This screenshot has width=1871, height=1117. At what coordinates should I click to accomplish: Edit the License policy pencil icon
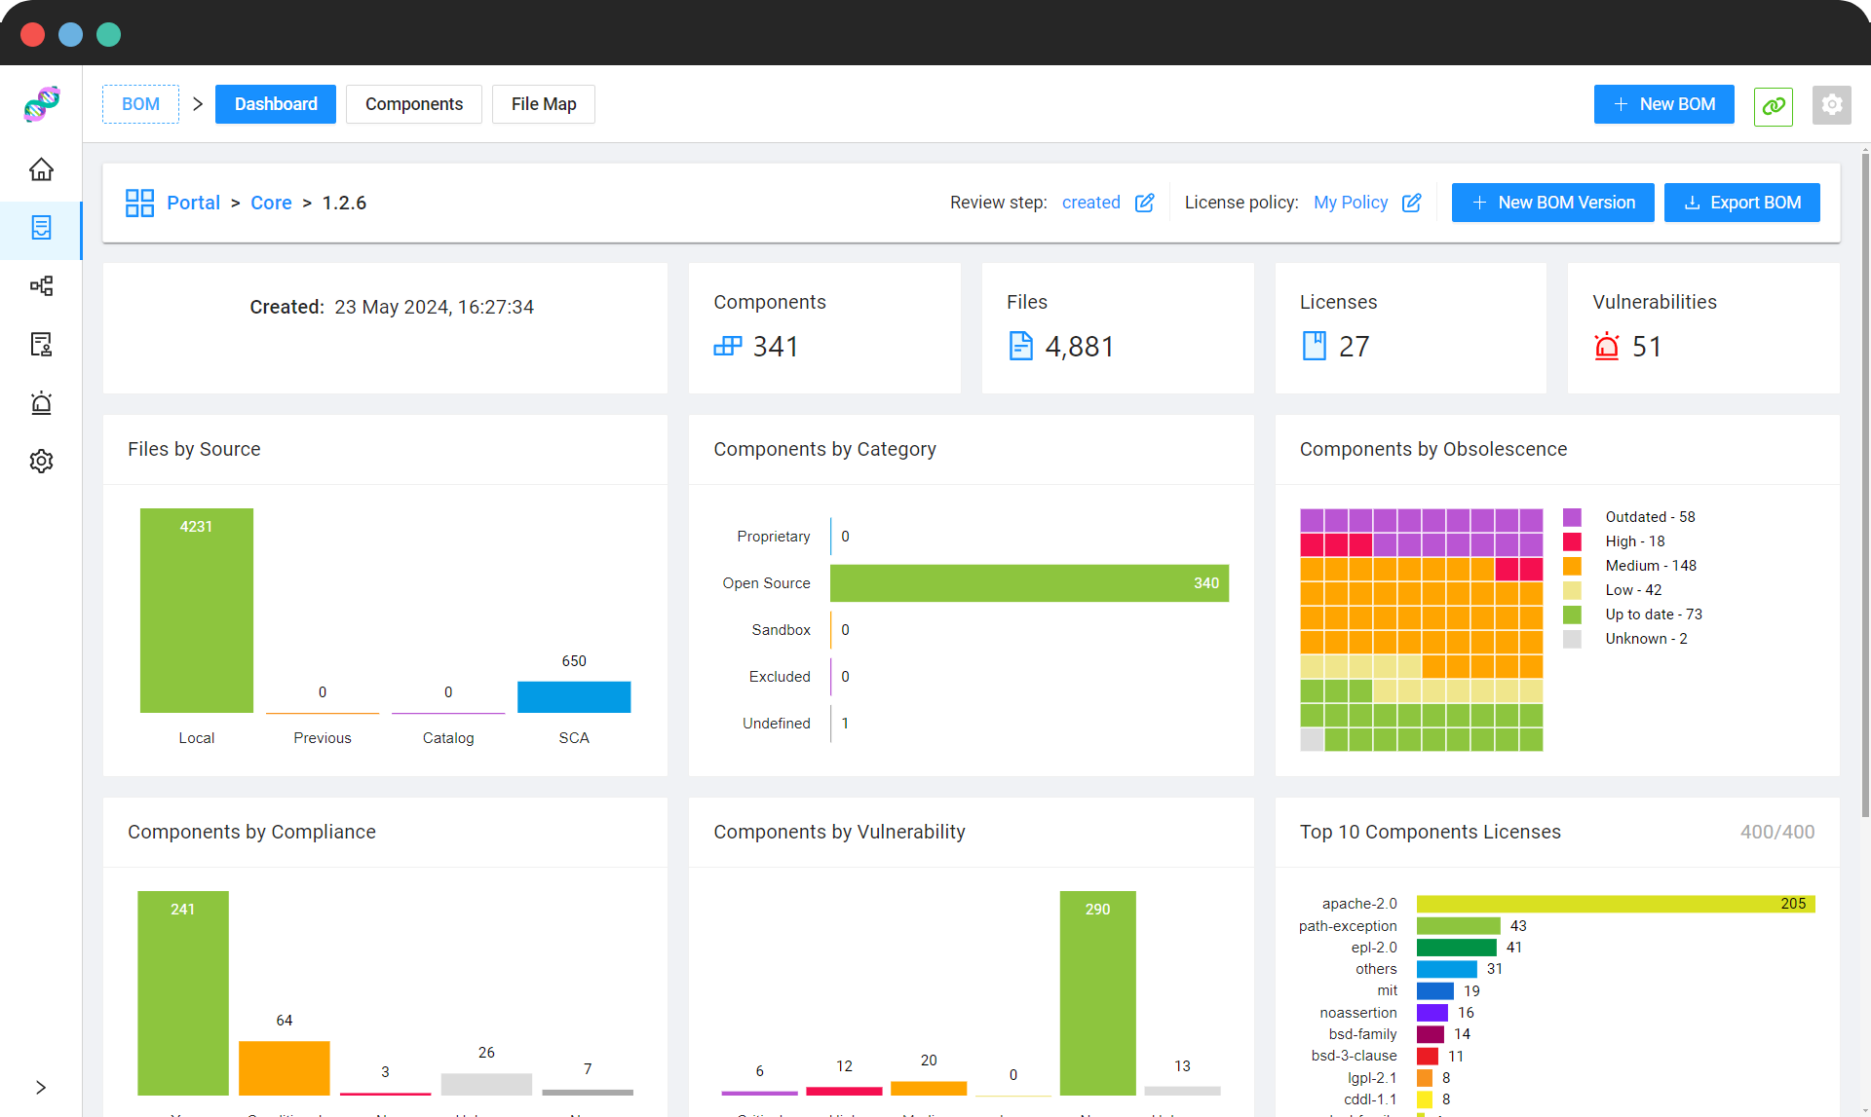1412,203
